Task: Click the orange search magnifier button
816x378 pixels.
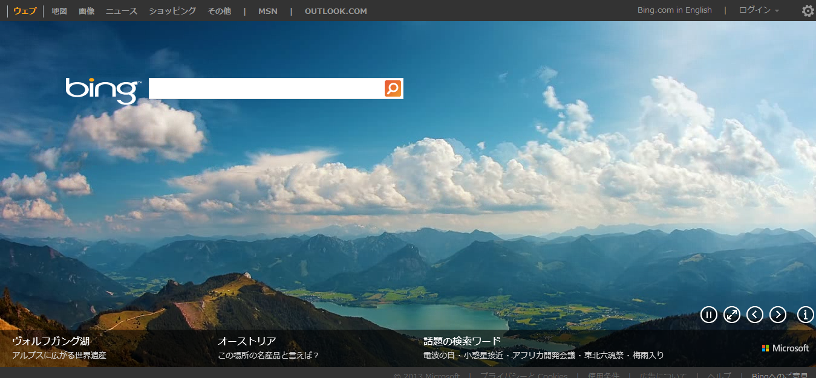Action: [x=393, y=88]
